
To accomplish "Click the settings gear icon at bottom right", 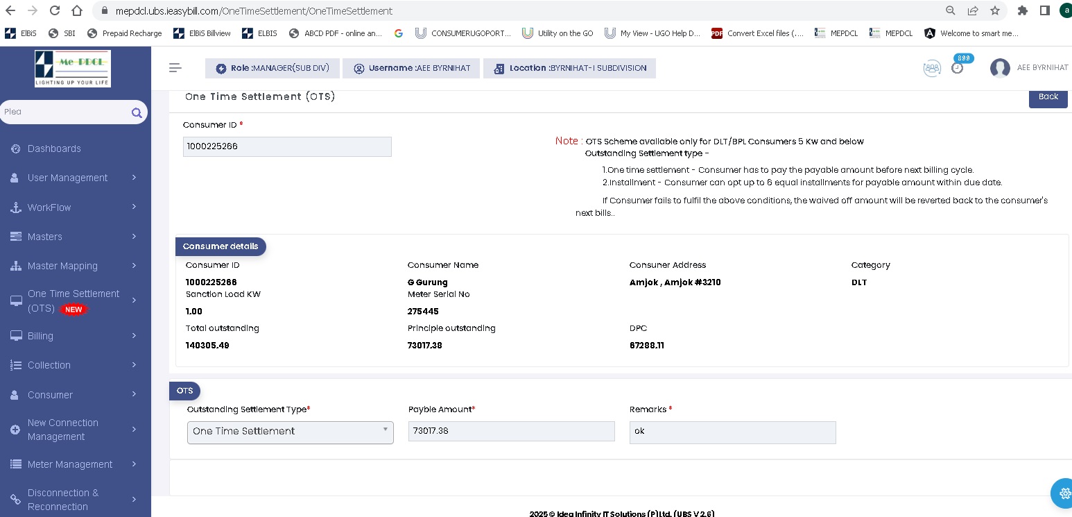I will point(1062,493).
